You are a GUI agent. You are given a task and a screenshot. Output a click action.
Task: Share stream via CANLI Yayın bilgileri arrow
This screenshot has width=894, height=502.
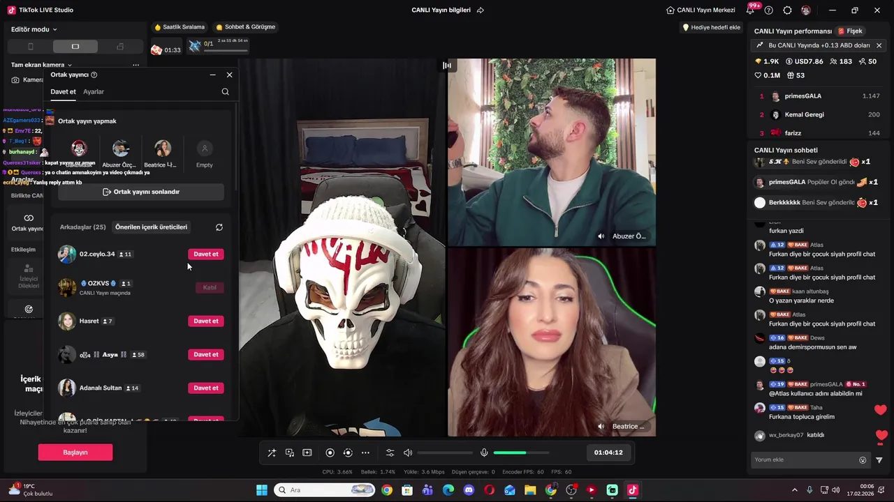pos(481,10)
